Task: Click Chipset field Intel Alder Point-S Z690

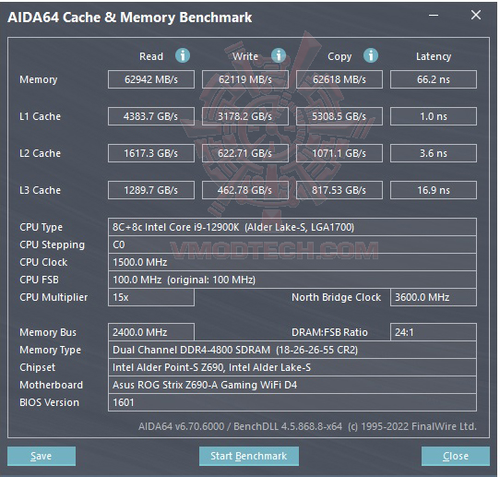Action: coord(292,367)
